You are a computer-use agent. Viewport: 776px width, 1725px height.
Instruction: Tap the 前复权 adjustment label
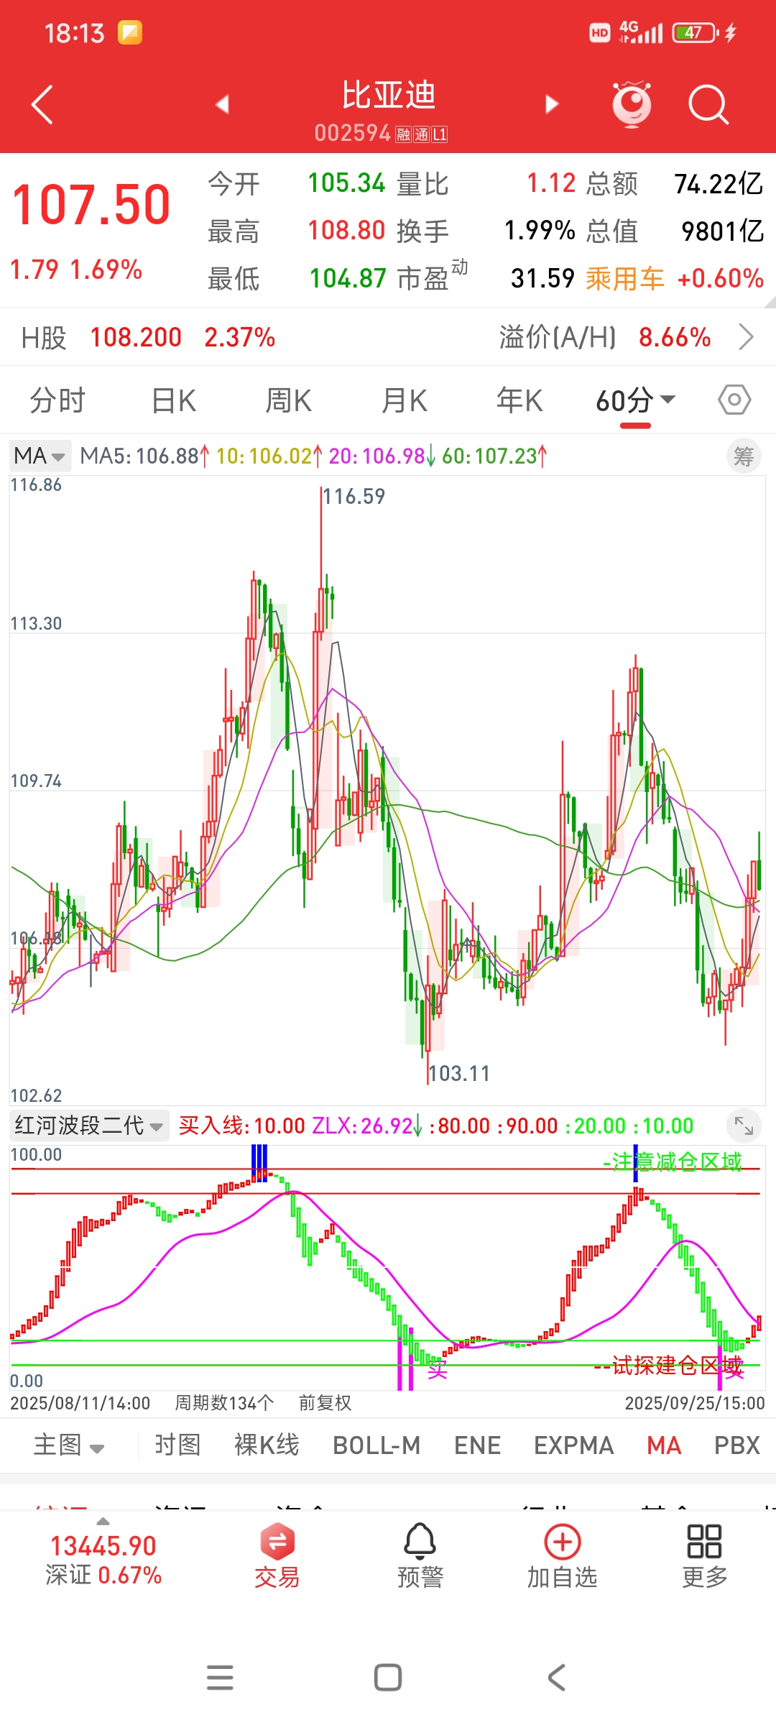325,1402
